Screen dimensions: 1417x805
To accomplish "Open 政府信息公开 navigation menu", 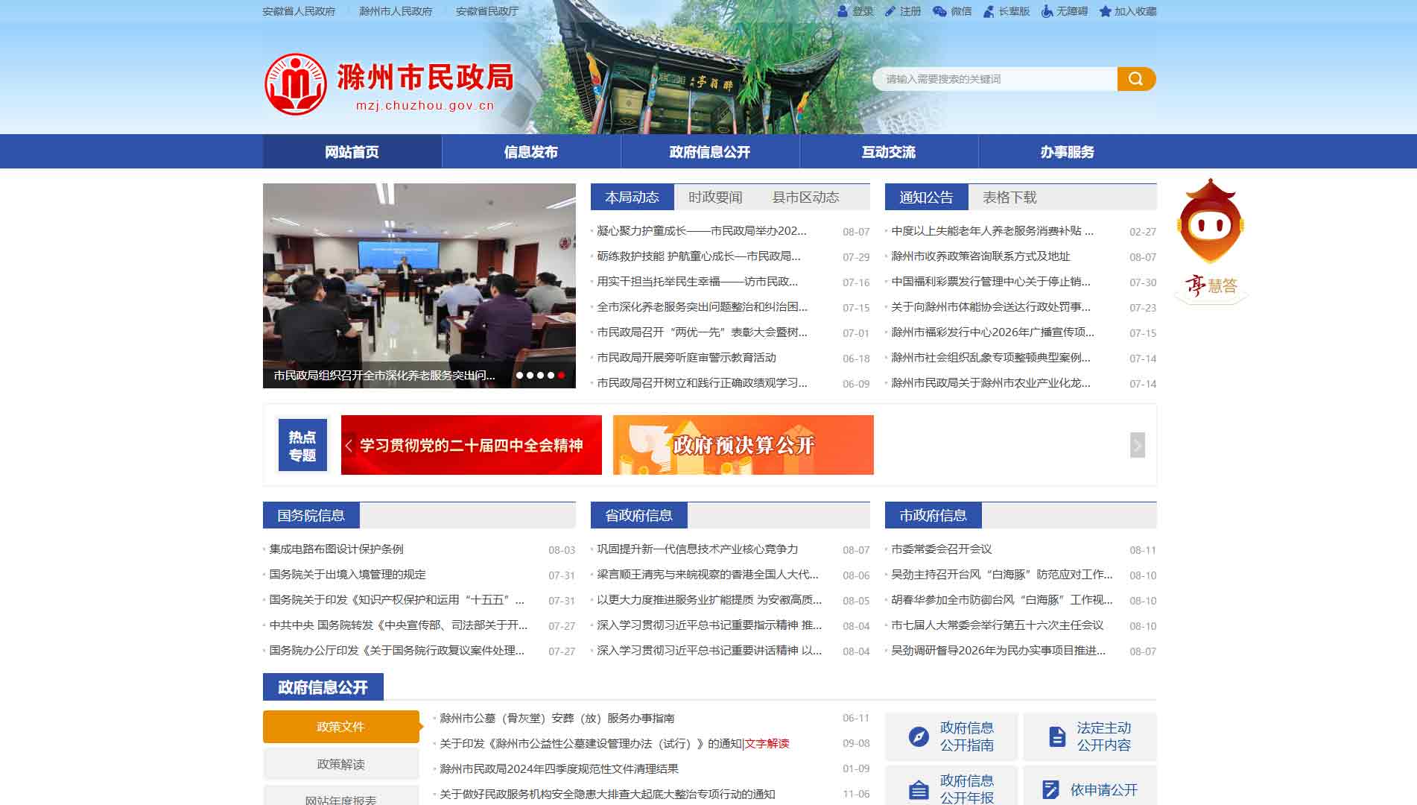I will pos(710,152).
